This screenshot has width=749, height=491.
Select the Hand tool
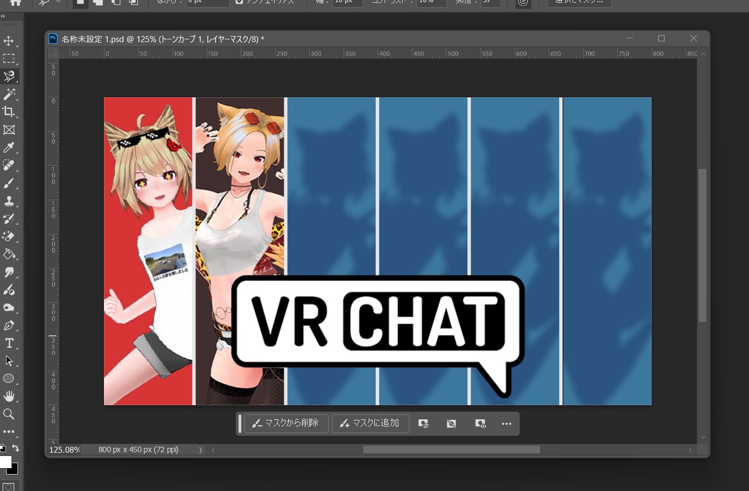point(9,396)
